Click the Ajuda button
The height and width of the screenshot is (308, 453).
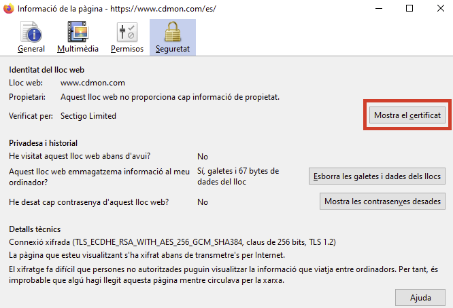point(420,298)
